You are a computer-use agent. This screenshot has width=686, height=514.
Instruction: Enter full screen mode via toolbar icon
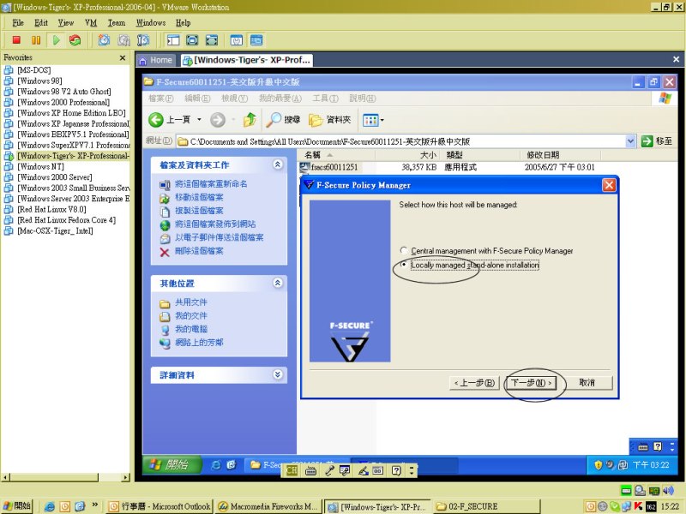click(x=212, y=40)
